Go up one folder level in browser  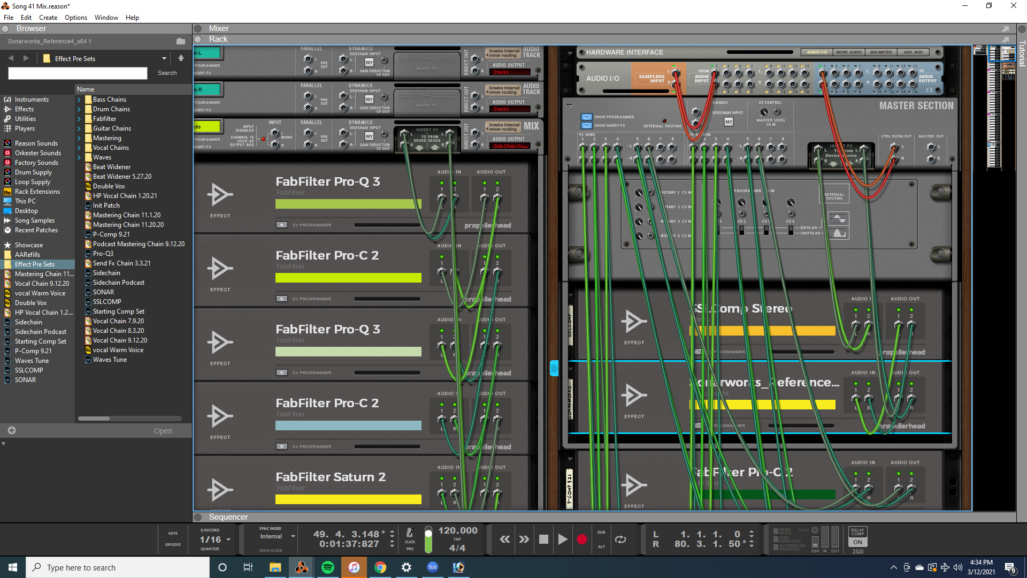click(x=181, y=58)
